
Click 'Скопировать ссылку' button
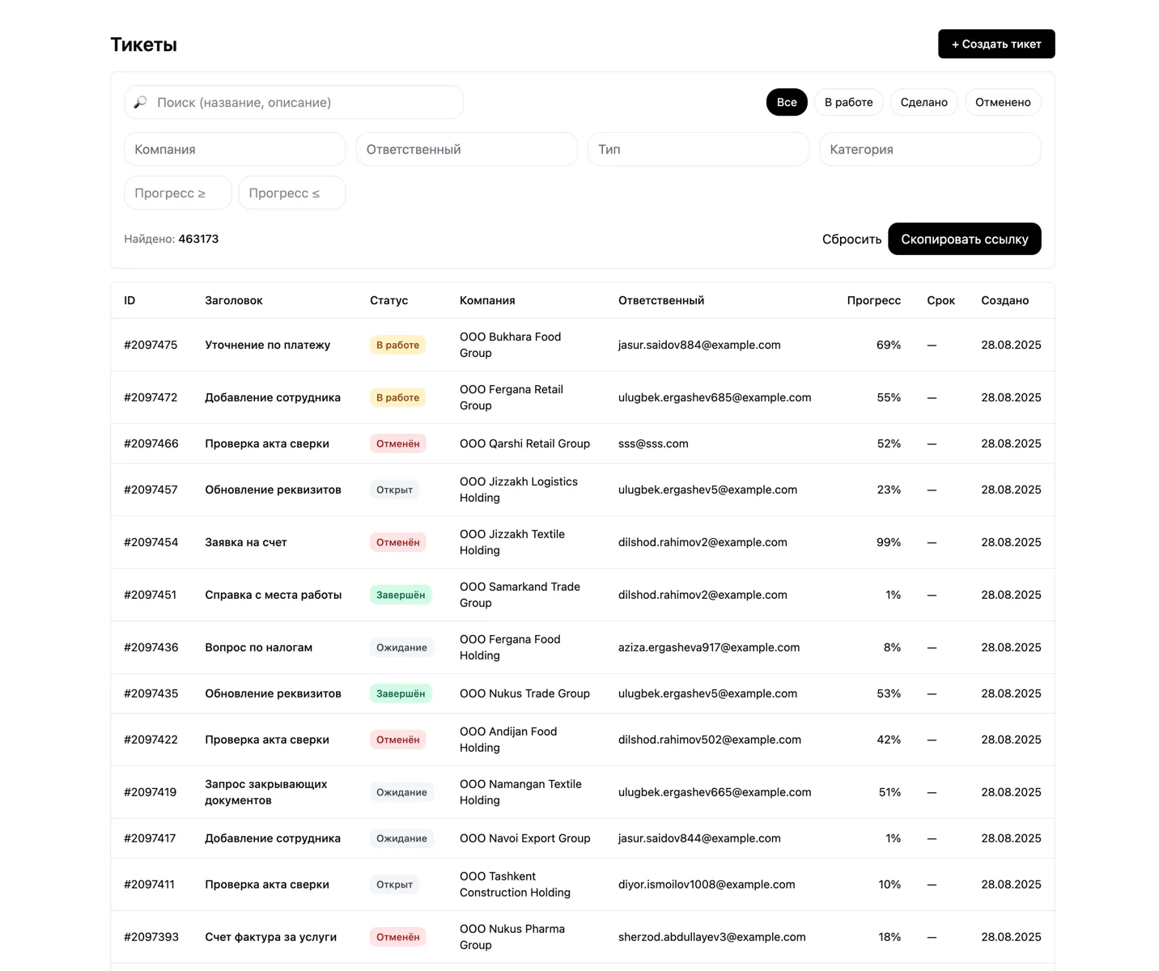coord(964,239)
